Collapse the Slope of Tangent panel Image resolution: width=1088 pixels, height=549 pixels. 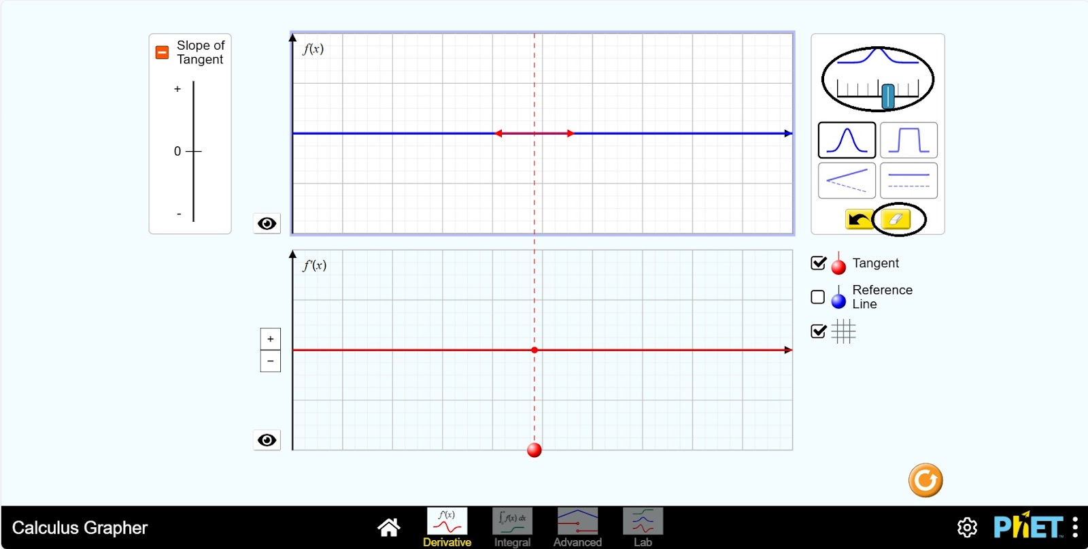(x=163, y=52)
